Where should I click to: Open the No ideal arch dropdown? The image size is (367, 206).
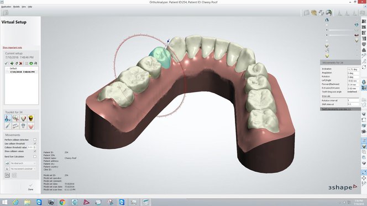click(x=23, y=163)
